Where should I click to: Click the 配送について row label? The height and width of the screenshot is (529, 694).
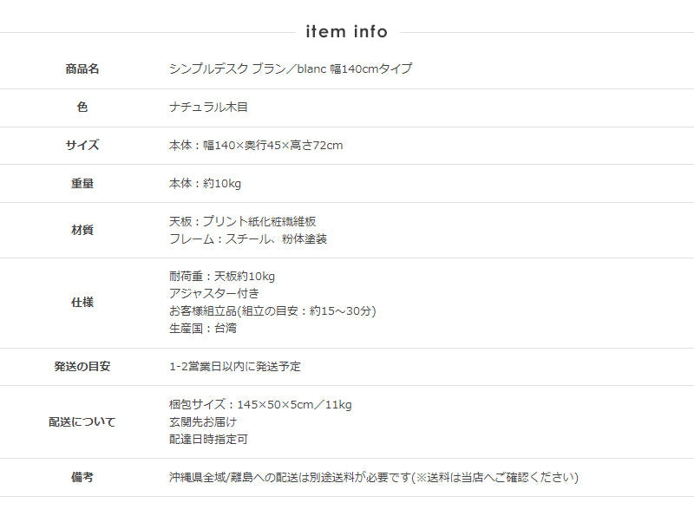click(82, 422)
